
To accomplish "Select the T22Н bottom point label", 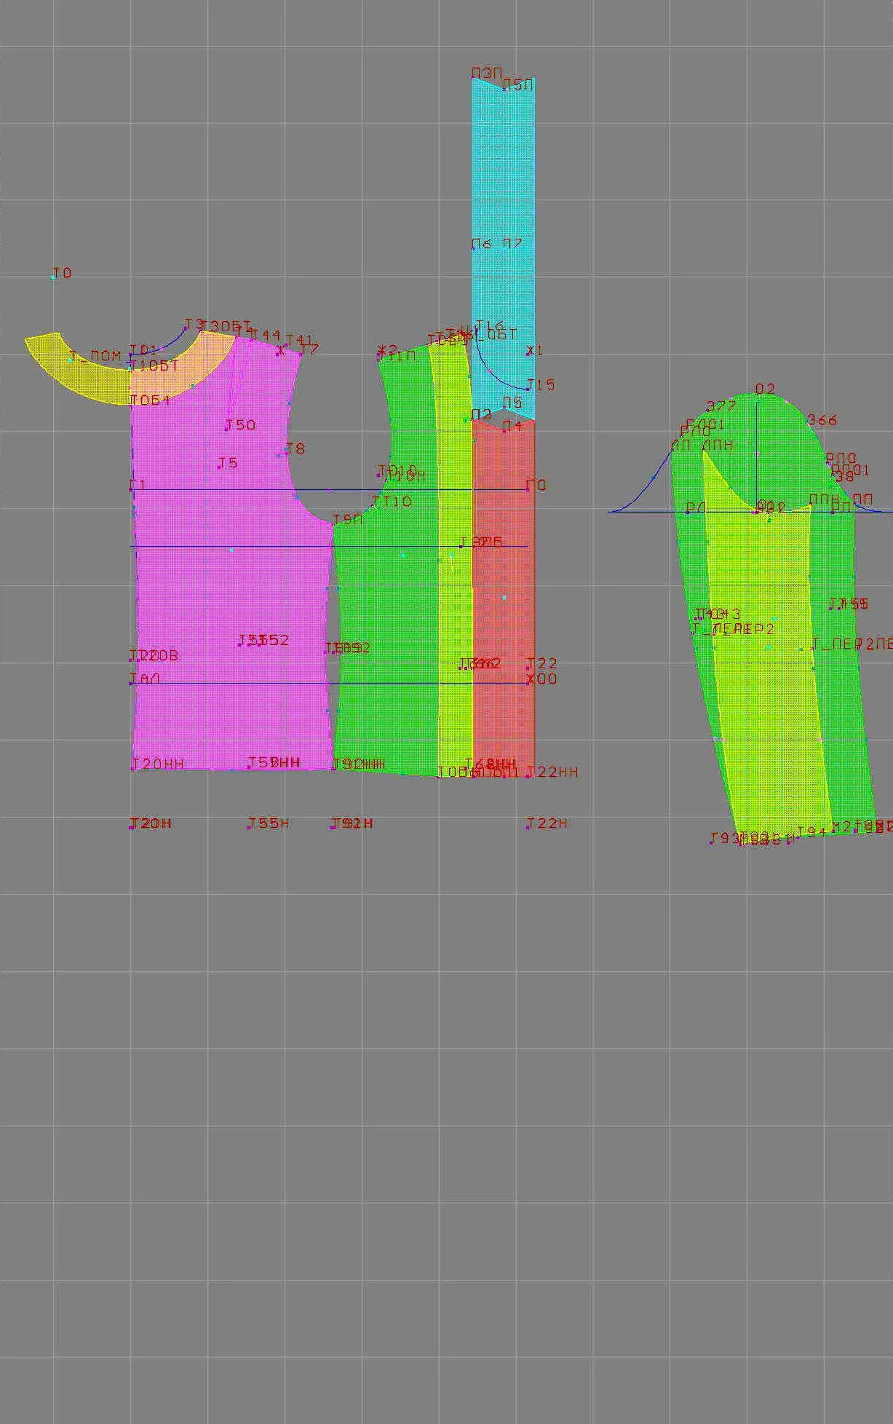I will tap(547, 823).
